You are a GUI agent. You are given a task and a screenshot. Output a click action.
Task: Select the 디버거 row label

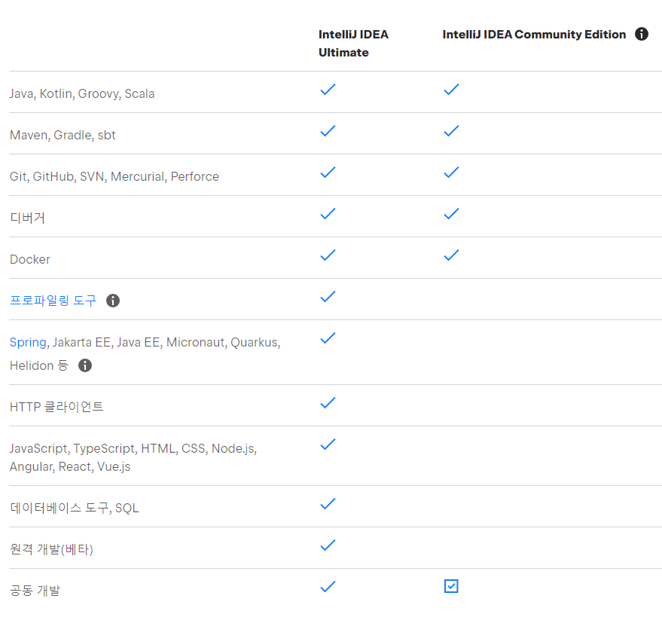27,218
